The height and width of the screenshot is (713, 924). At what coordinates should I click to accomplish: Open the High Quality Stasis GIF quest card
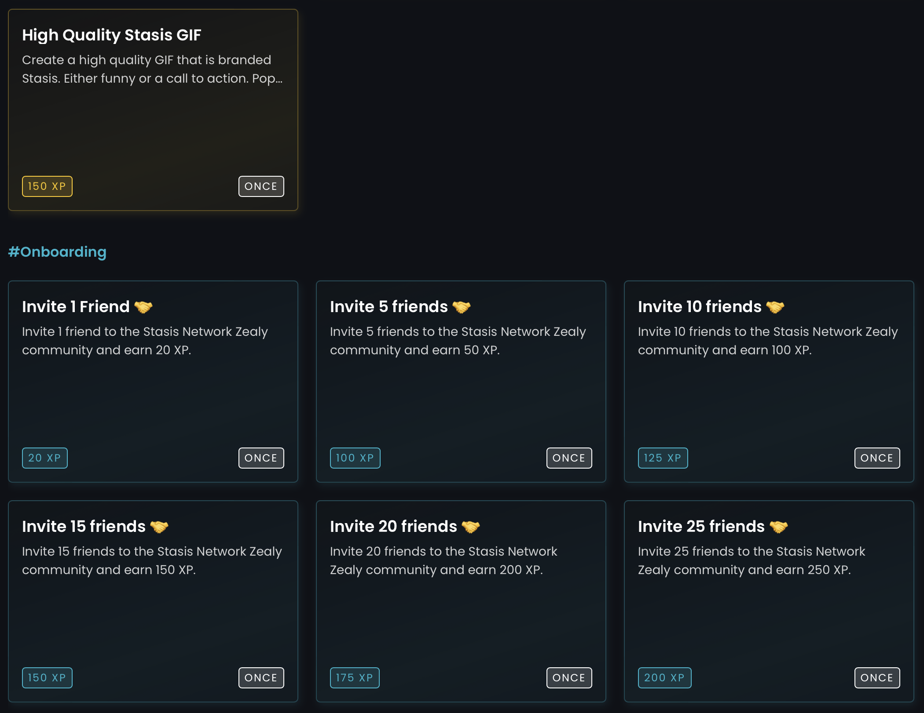pyautogui.click(x=153, y=110)
